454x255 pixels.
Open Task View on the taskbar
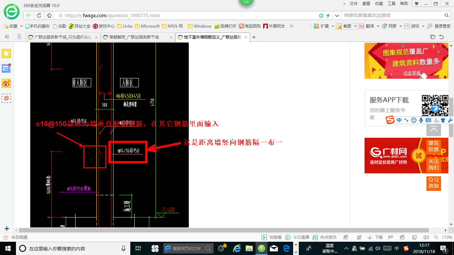(x=138, y=248)
